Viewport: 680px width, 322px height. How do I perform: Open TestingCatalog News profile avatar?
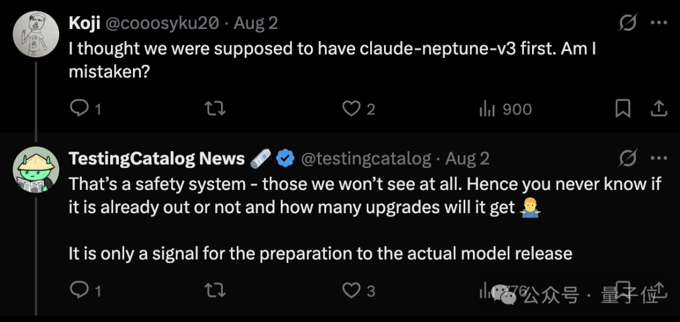pyautogui.click(x=36, y=169)
